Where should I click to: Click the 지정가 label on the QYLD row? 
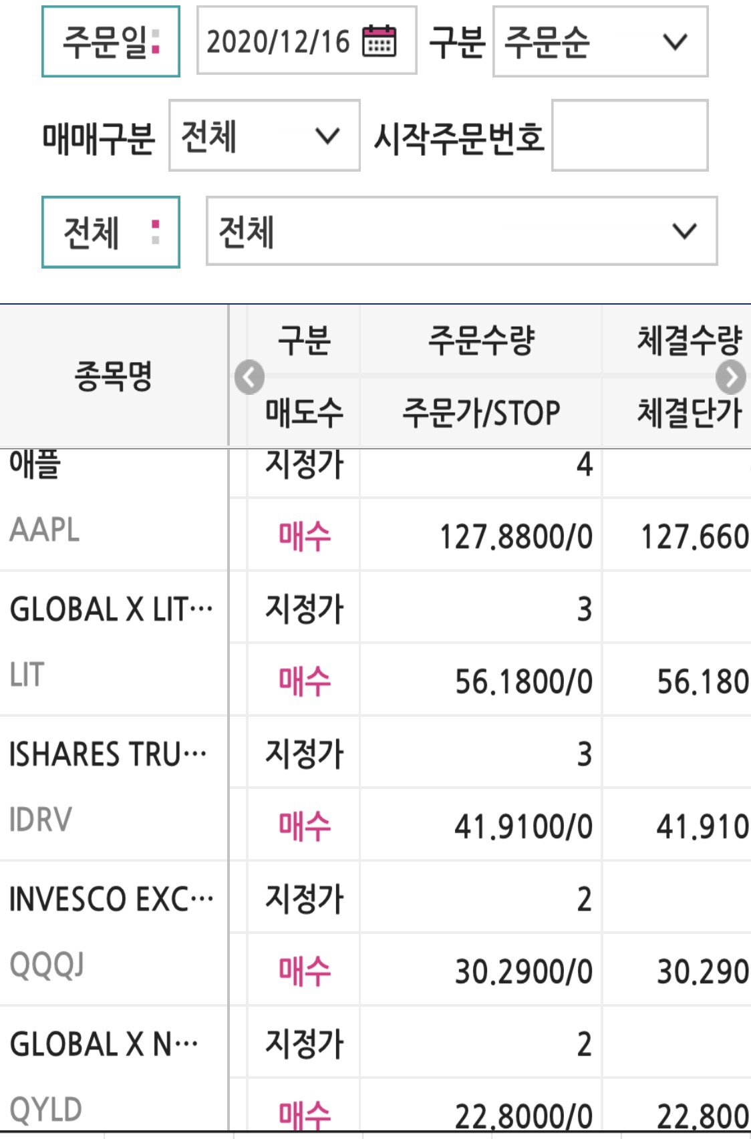[303, 1042]
